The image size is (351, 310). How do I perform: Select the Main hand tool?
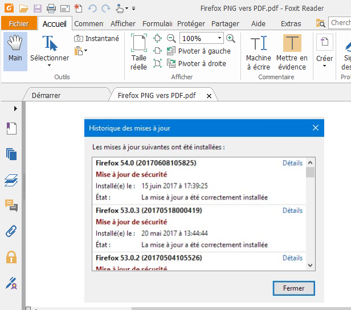point(15,51)
